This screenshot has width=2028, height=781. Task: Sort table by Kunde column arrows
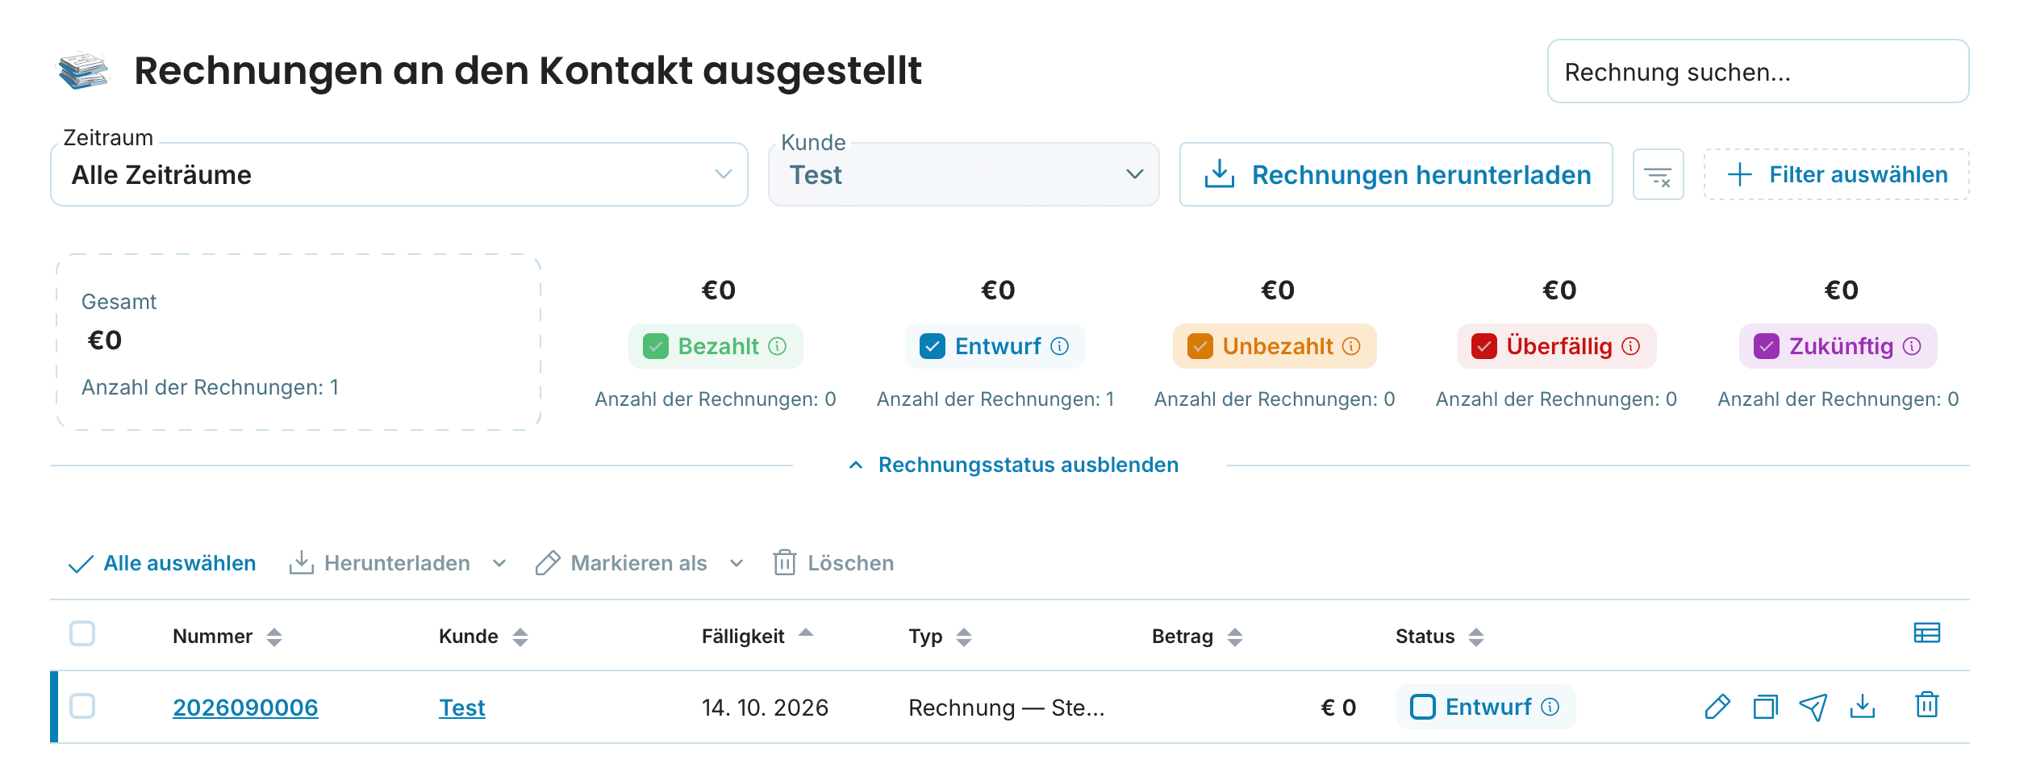click(520, 637)
